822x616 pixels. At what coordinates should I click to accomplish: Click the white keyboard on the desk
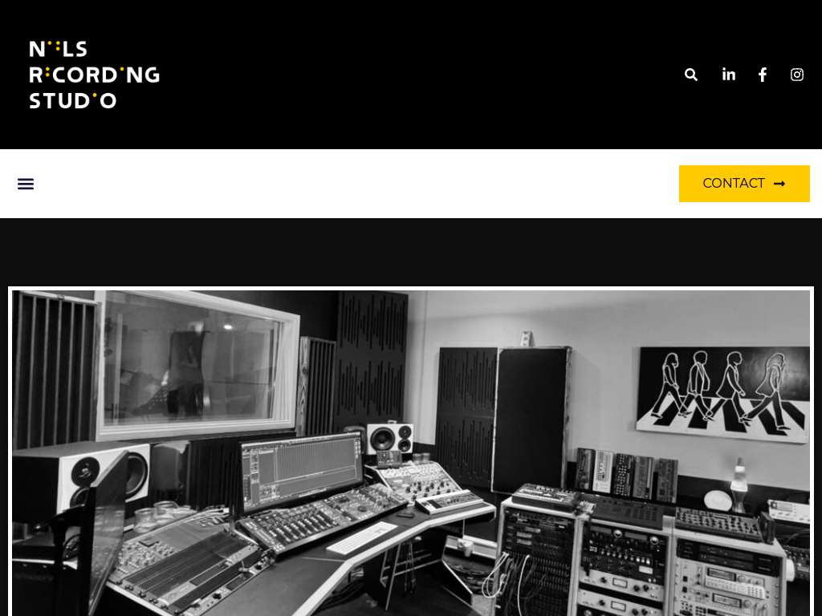pyautogui.click(x=362, y=537)
